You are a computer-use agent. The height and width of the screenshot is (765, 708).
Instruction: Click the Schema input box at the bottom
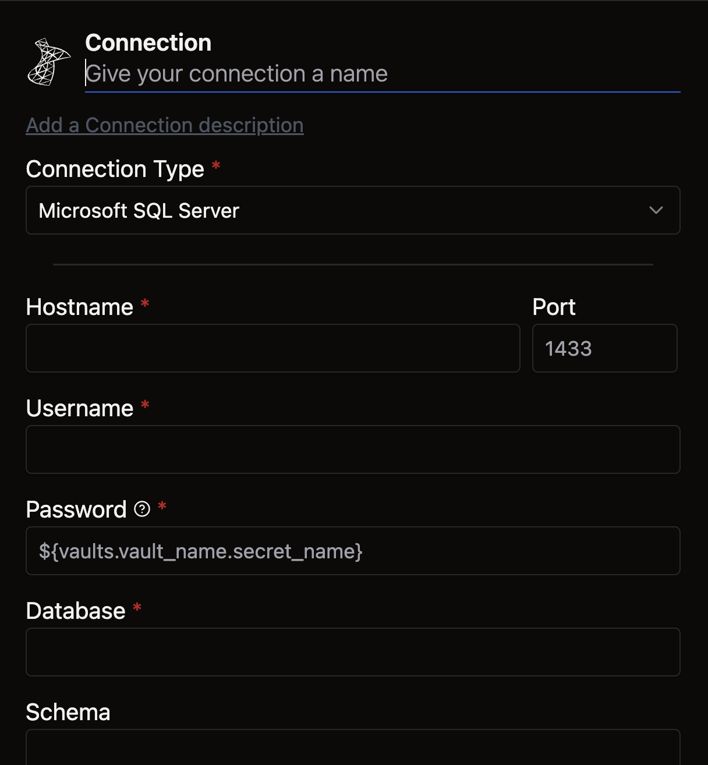tap(353, 748)
